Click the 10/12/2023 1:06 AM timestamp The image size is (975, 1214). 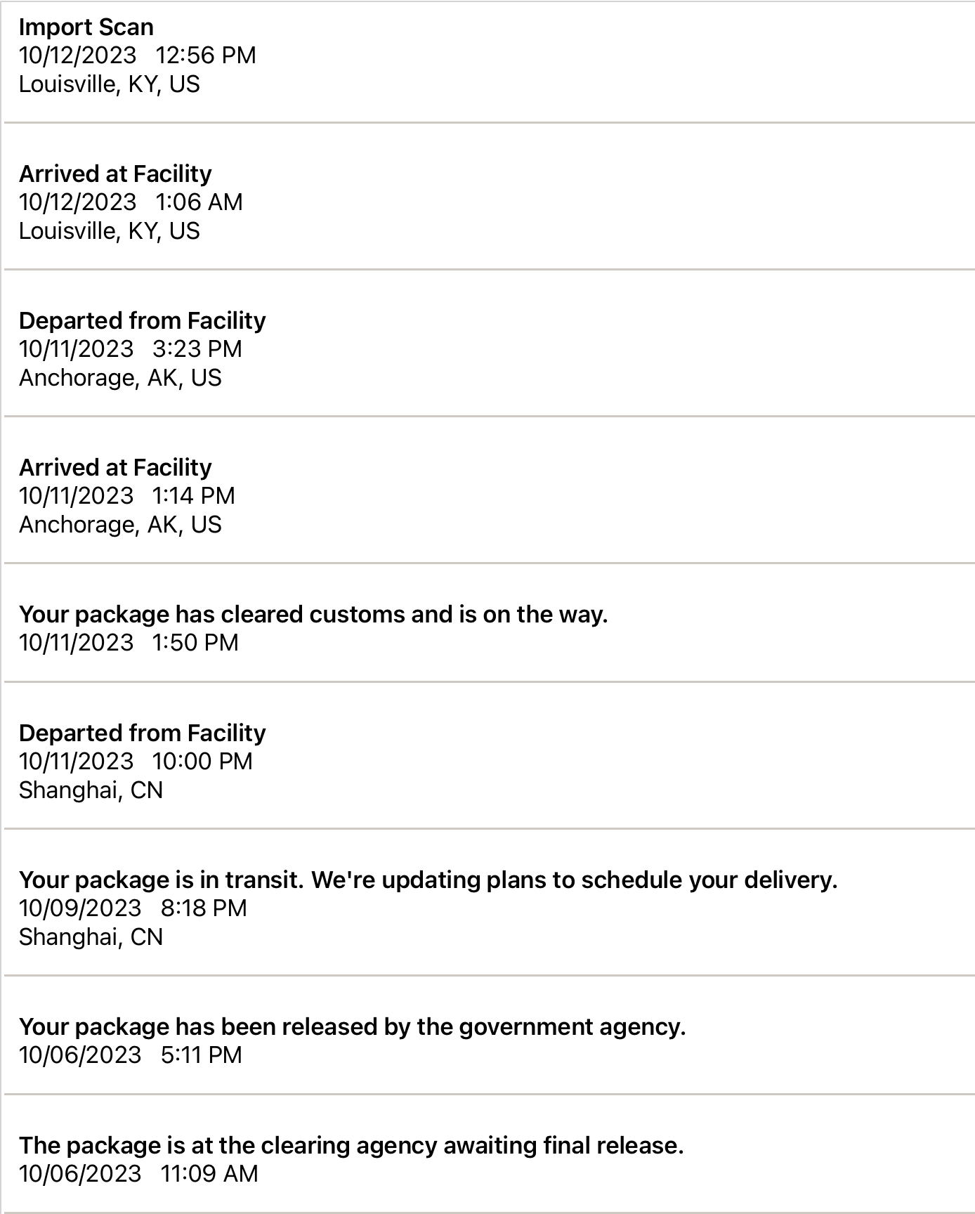pyautogui.click(x=131, y=202)
